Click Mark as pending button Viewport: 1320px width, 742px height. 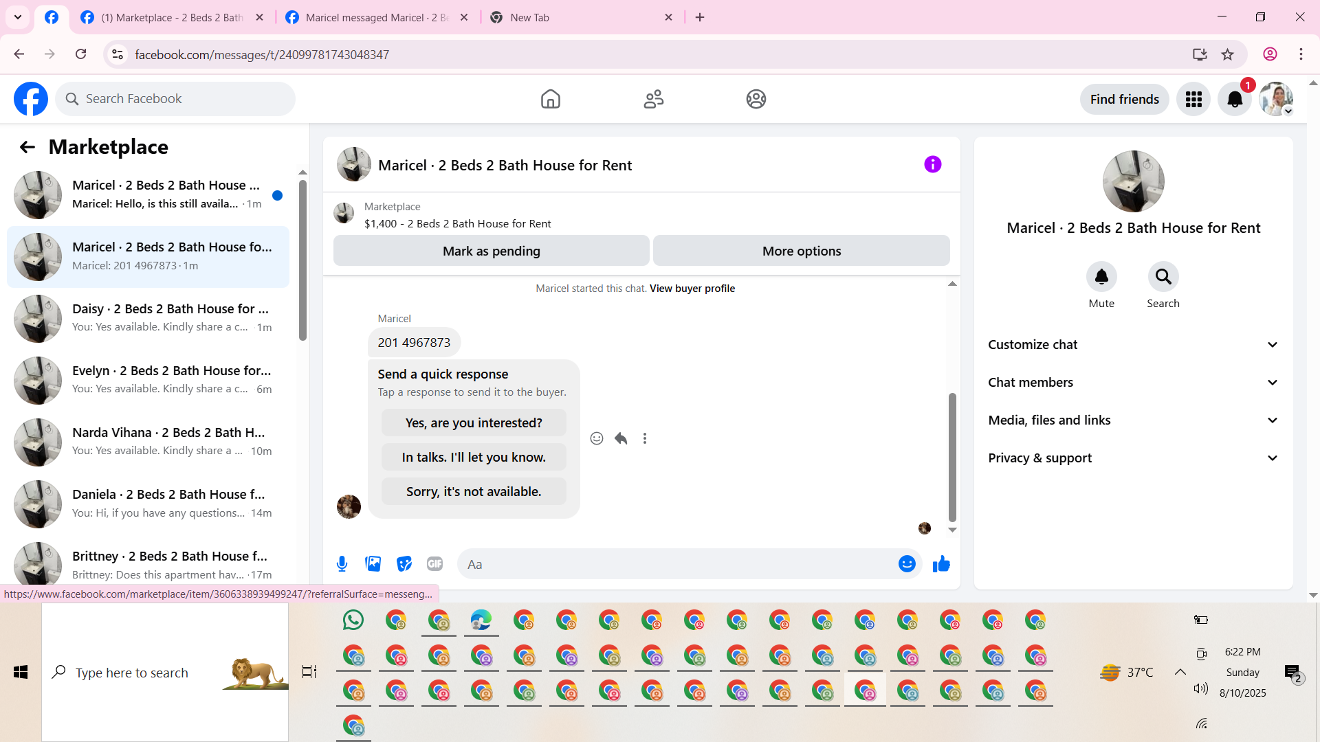[491, 251]
